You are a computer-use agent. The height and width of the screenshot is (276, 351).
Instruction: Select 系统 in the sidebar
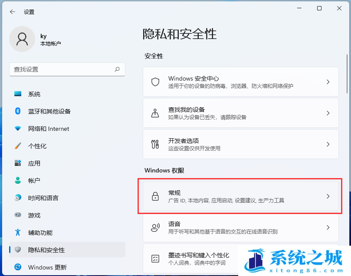(x=34, y=94)
